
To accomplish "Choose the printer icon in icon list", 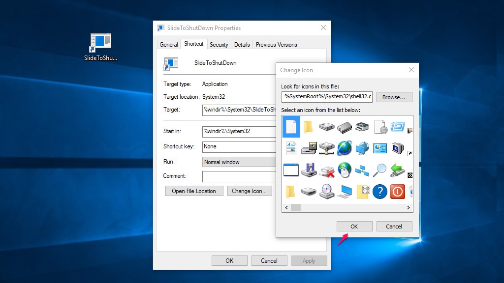I will [x=362, y=127].
